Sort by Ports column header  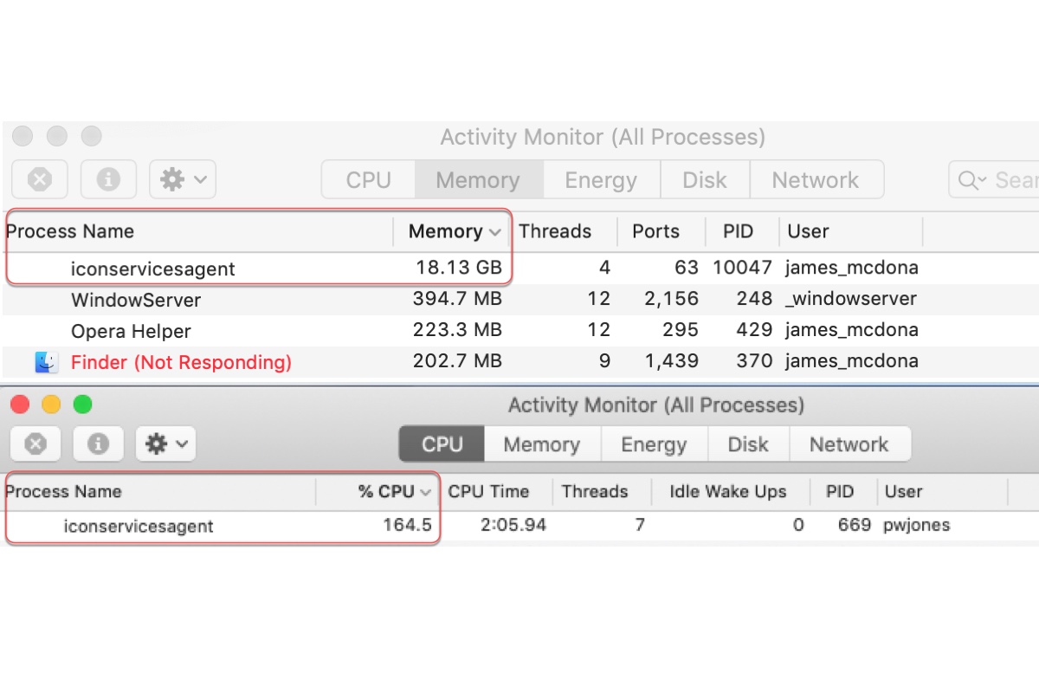(655, 231)
